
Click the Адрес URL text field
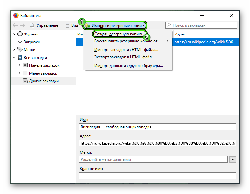158,143
